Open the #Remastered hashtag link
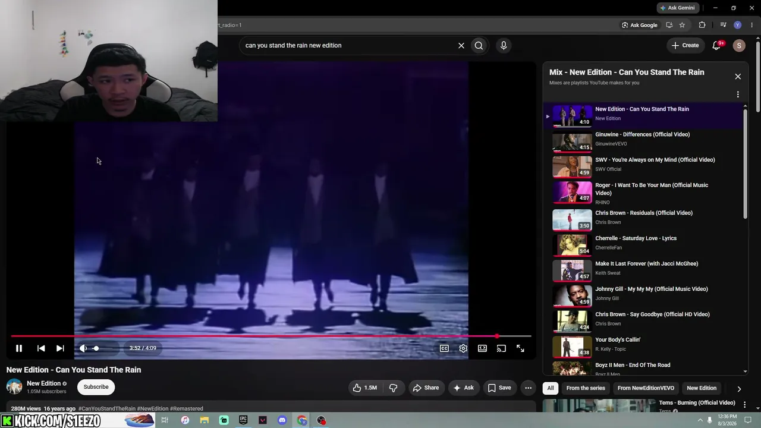This screenshot has width=761, height=428. pyautogui.click(x=187, y=408)
